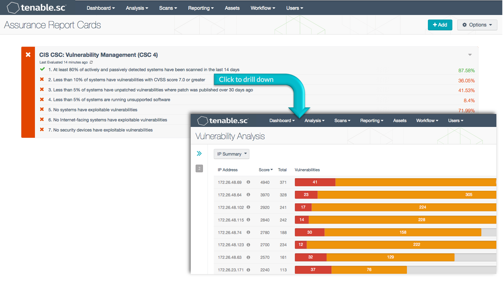Click the red X icon for policy statement 5
Image resolution: width=503 pixels, height=286 pixels.
[42, 110]
